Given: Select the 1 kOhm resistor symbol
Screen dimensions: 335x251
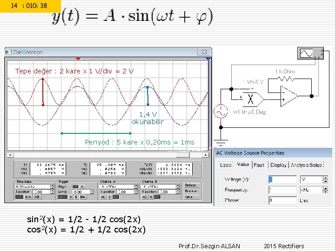Looking at the screenshot, I should tap(286, 79).
